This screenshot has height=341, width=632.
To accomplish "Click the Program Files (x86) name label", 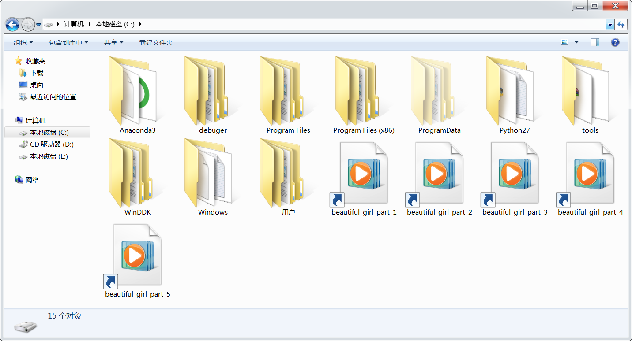I will (x=364, y=130).
